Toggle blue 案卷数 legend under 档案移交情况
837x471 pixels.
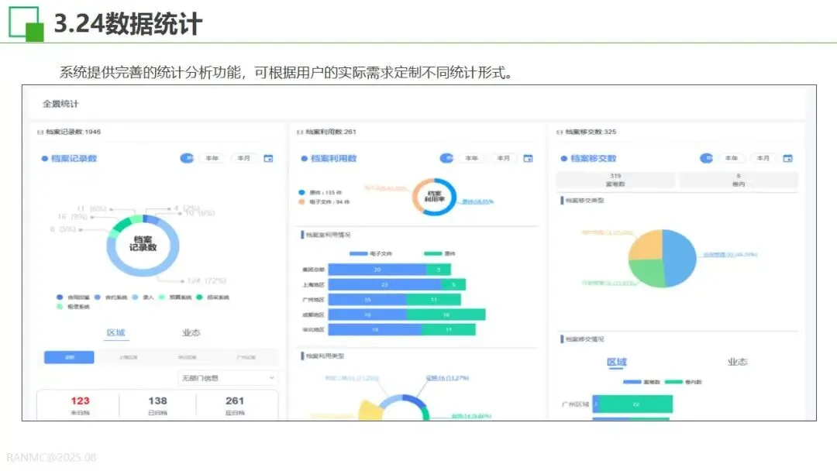pos(641,382)
